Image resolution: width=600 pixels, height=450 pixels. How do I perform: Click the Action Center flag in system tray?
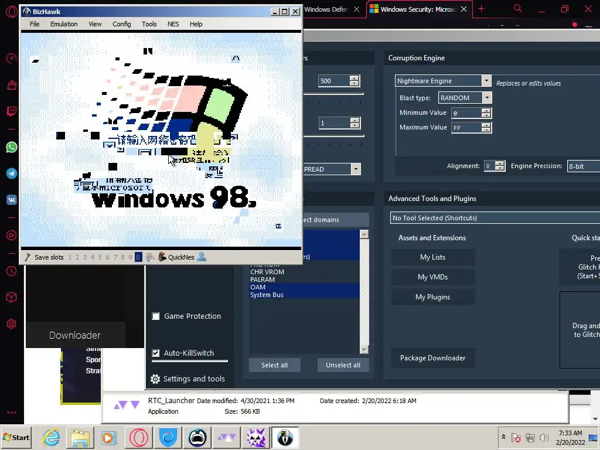[516, 437]
